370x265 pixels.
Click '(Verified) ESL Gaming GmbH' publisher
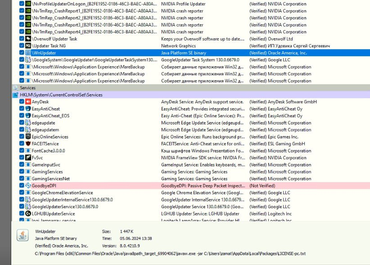point(277,144)
